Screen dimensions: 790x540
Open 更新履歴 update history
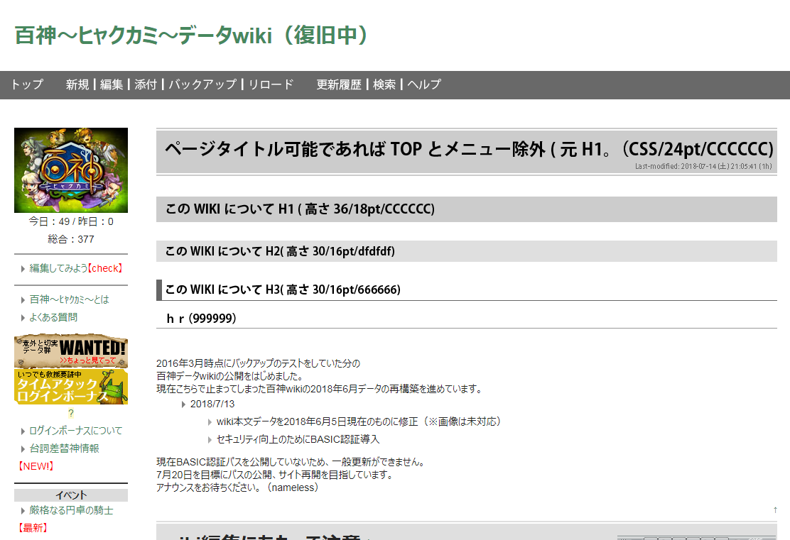(339, 84)
